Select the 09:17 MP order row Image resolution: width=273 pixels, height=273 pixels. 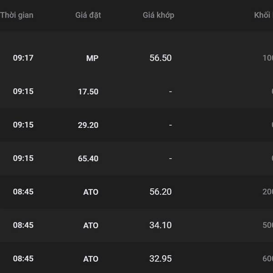point(136,58)
